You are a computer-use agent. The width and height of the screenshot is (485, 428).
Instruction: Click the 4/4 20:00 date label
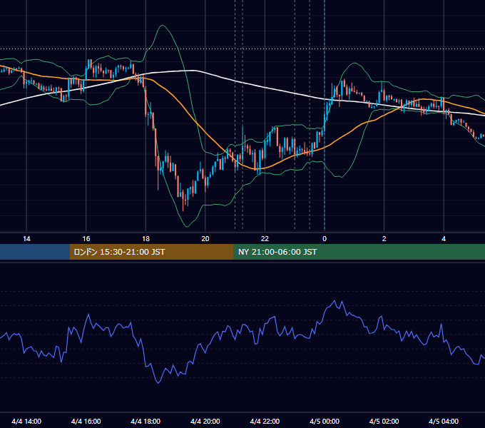pos(205,422)
